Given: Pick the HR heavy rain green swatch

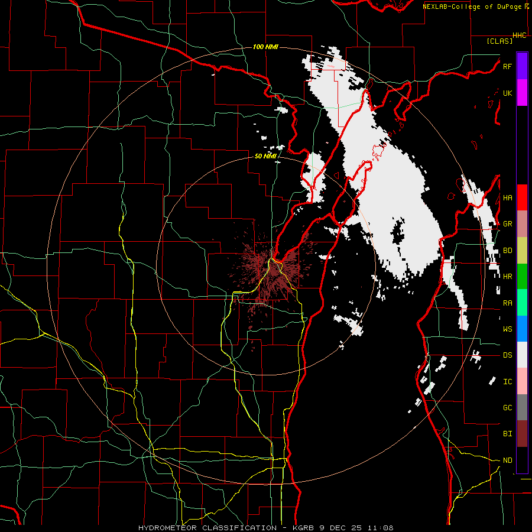Looking at the screenshot, I should click(x=522, y=277).
